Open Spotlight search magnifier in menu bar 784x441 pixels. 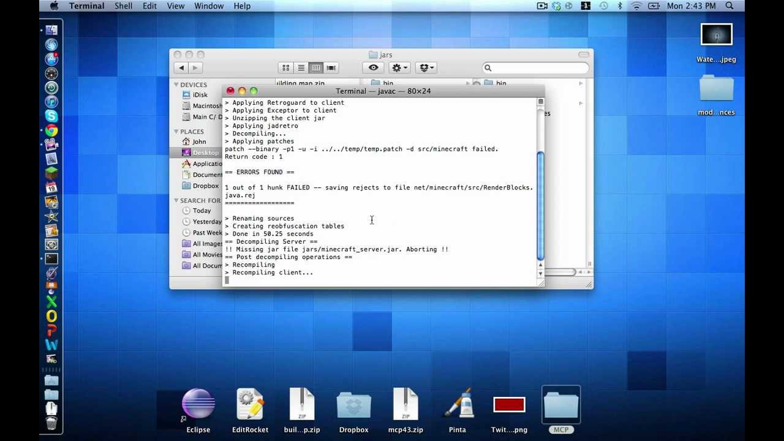point(729,6)
